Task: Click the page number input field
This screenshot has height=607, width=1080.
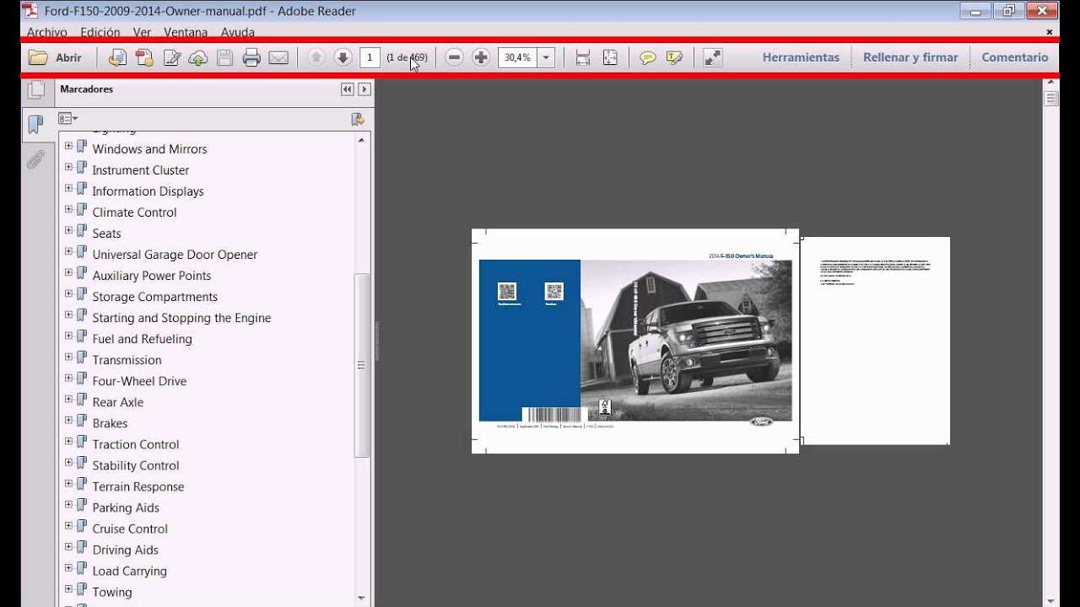Action: pos(370,57)
